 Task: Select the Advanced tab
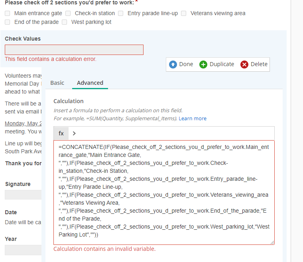[x=90, y=83]
